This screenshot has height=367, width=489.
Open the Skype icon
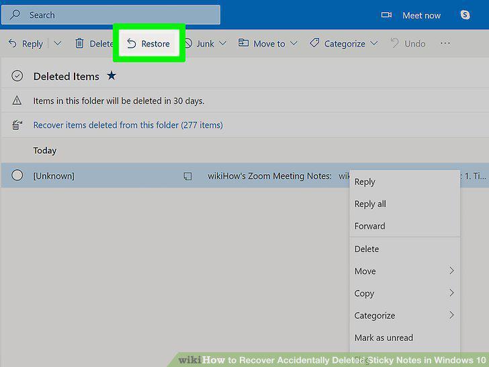point(465,15)
